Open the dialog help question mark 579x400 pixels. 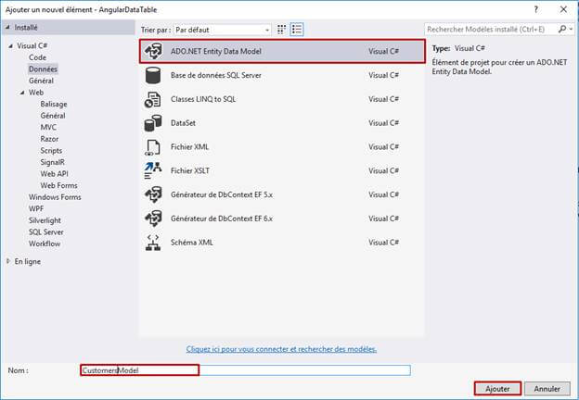click(535, 9)
